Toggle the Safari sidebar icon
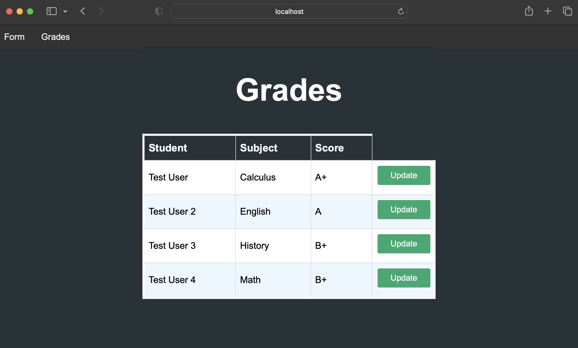 pos(51,11)
